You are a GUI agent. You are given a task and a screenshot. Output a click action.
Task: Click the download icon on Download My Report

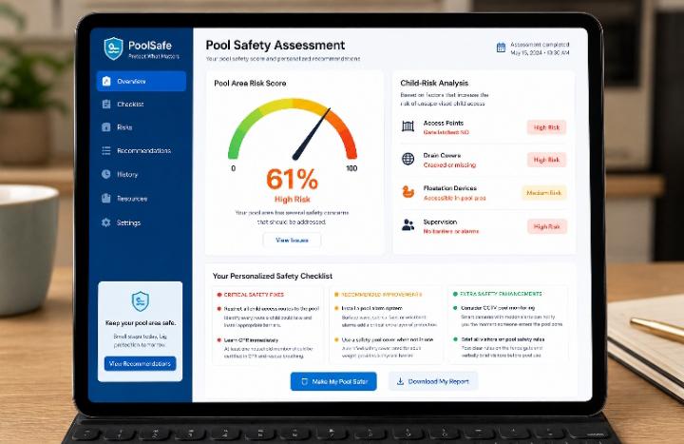tap(400, 381)
